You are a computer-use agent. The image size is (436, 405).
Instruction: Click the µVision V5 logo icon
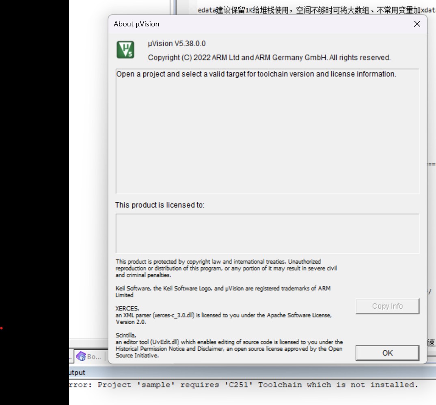pyautogui.click(x=125, y=49)
